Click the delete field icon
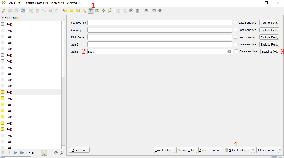The height and width of the screenshot is (158, 284). 125,11
